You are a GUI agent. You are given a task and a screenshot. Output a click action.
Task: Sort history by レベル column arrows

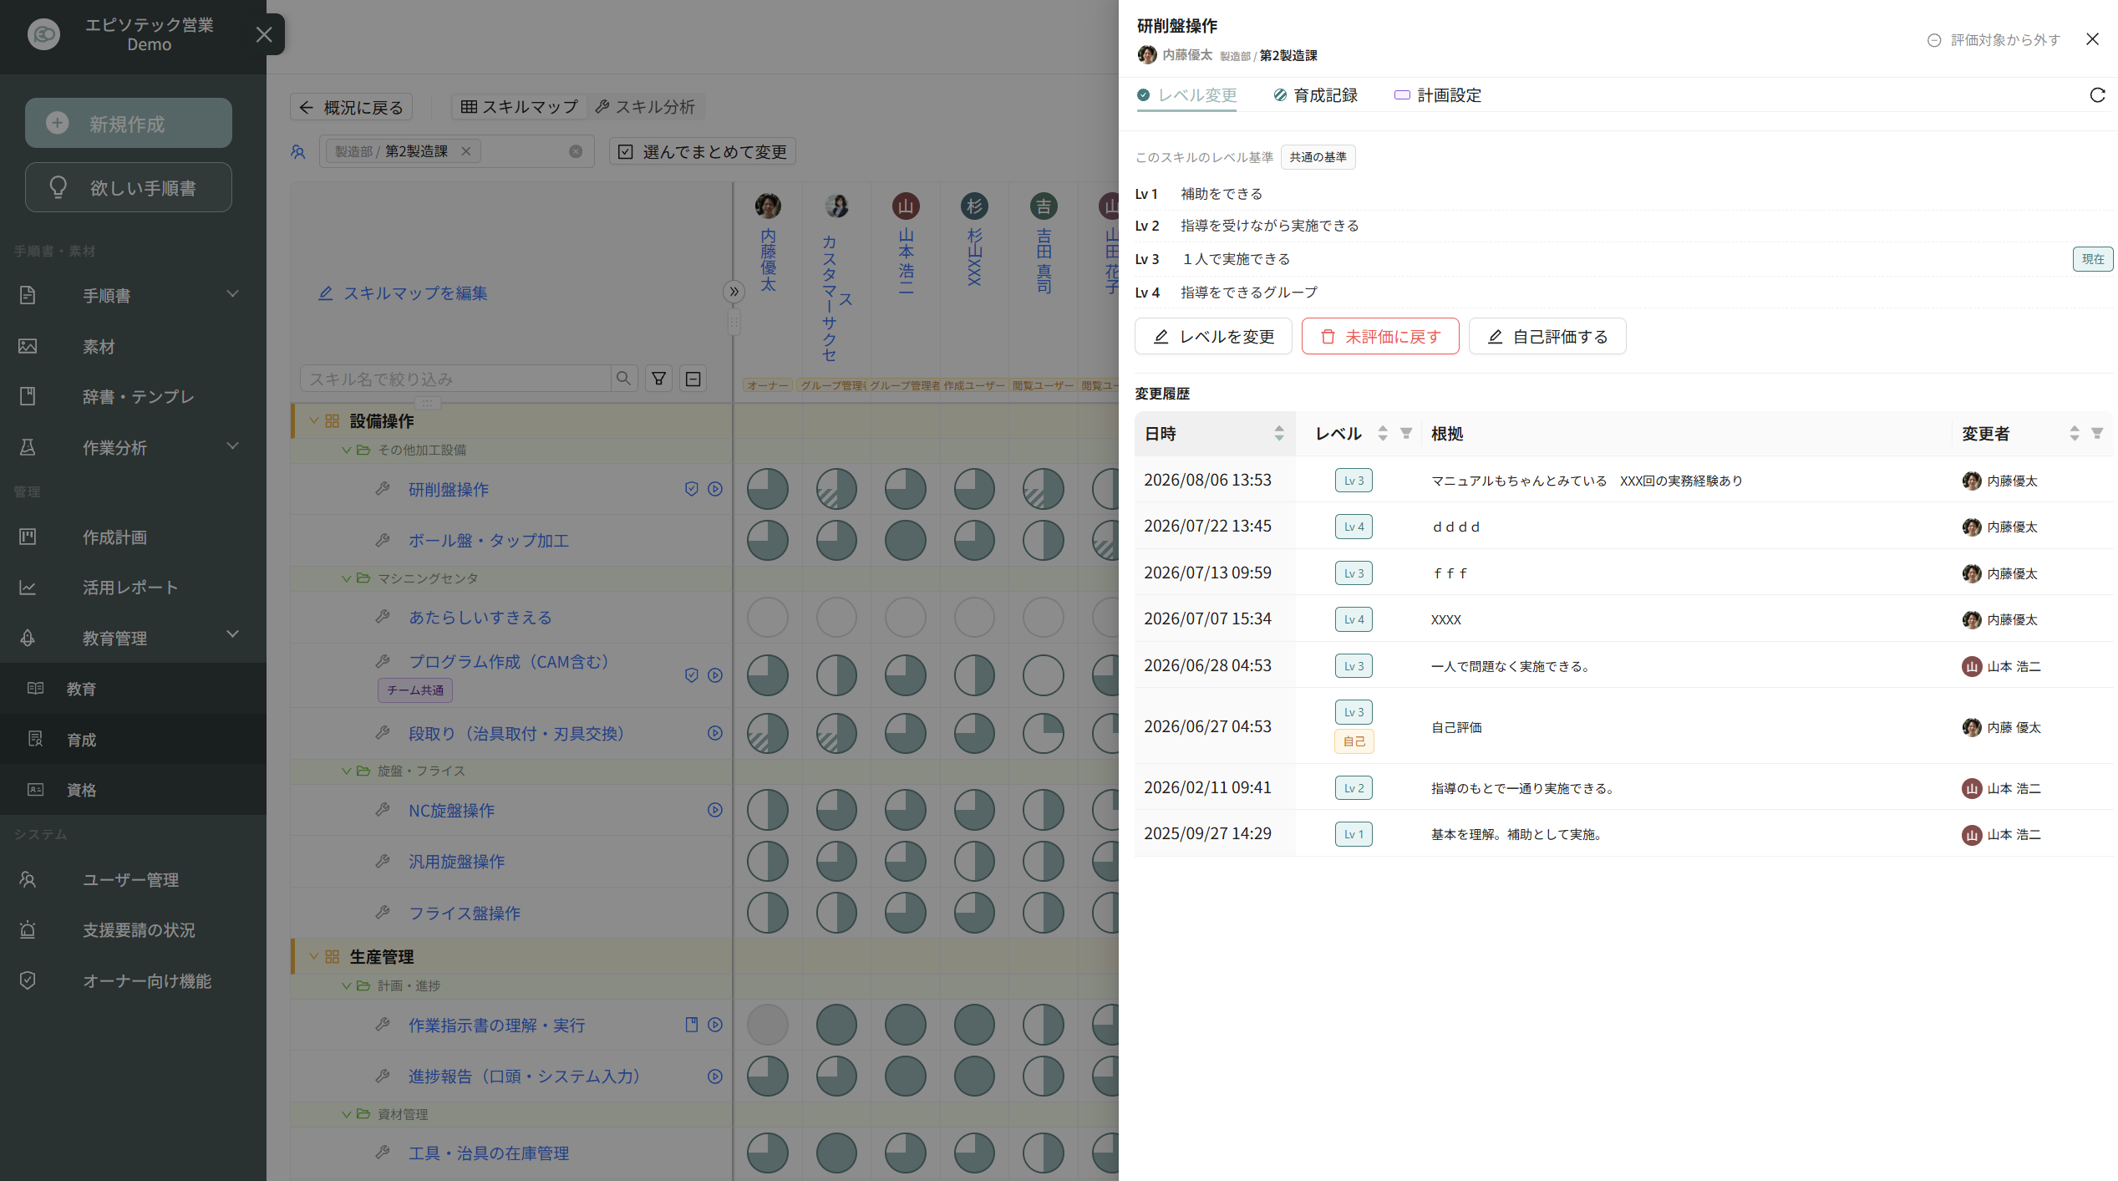[x=1383, y=433]
